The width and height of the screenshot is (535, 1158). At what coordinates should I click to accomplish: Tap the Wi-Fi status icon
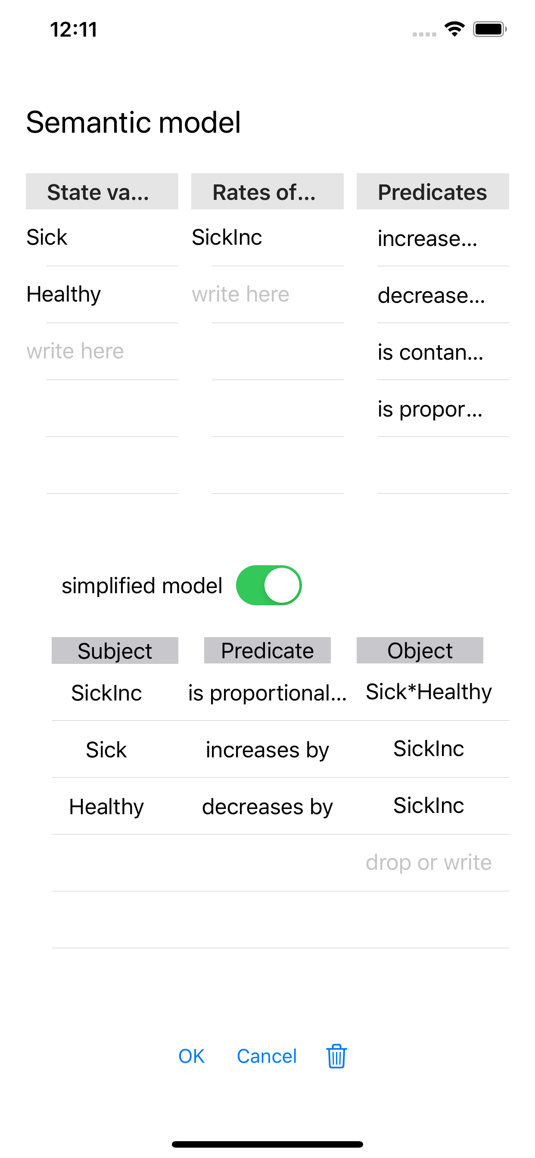click(454, 29)
